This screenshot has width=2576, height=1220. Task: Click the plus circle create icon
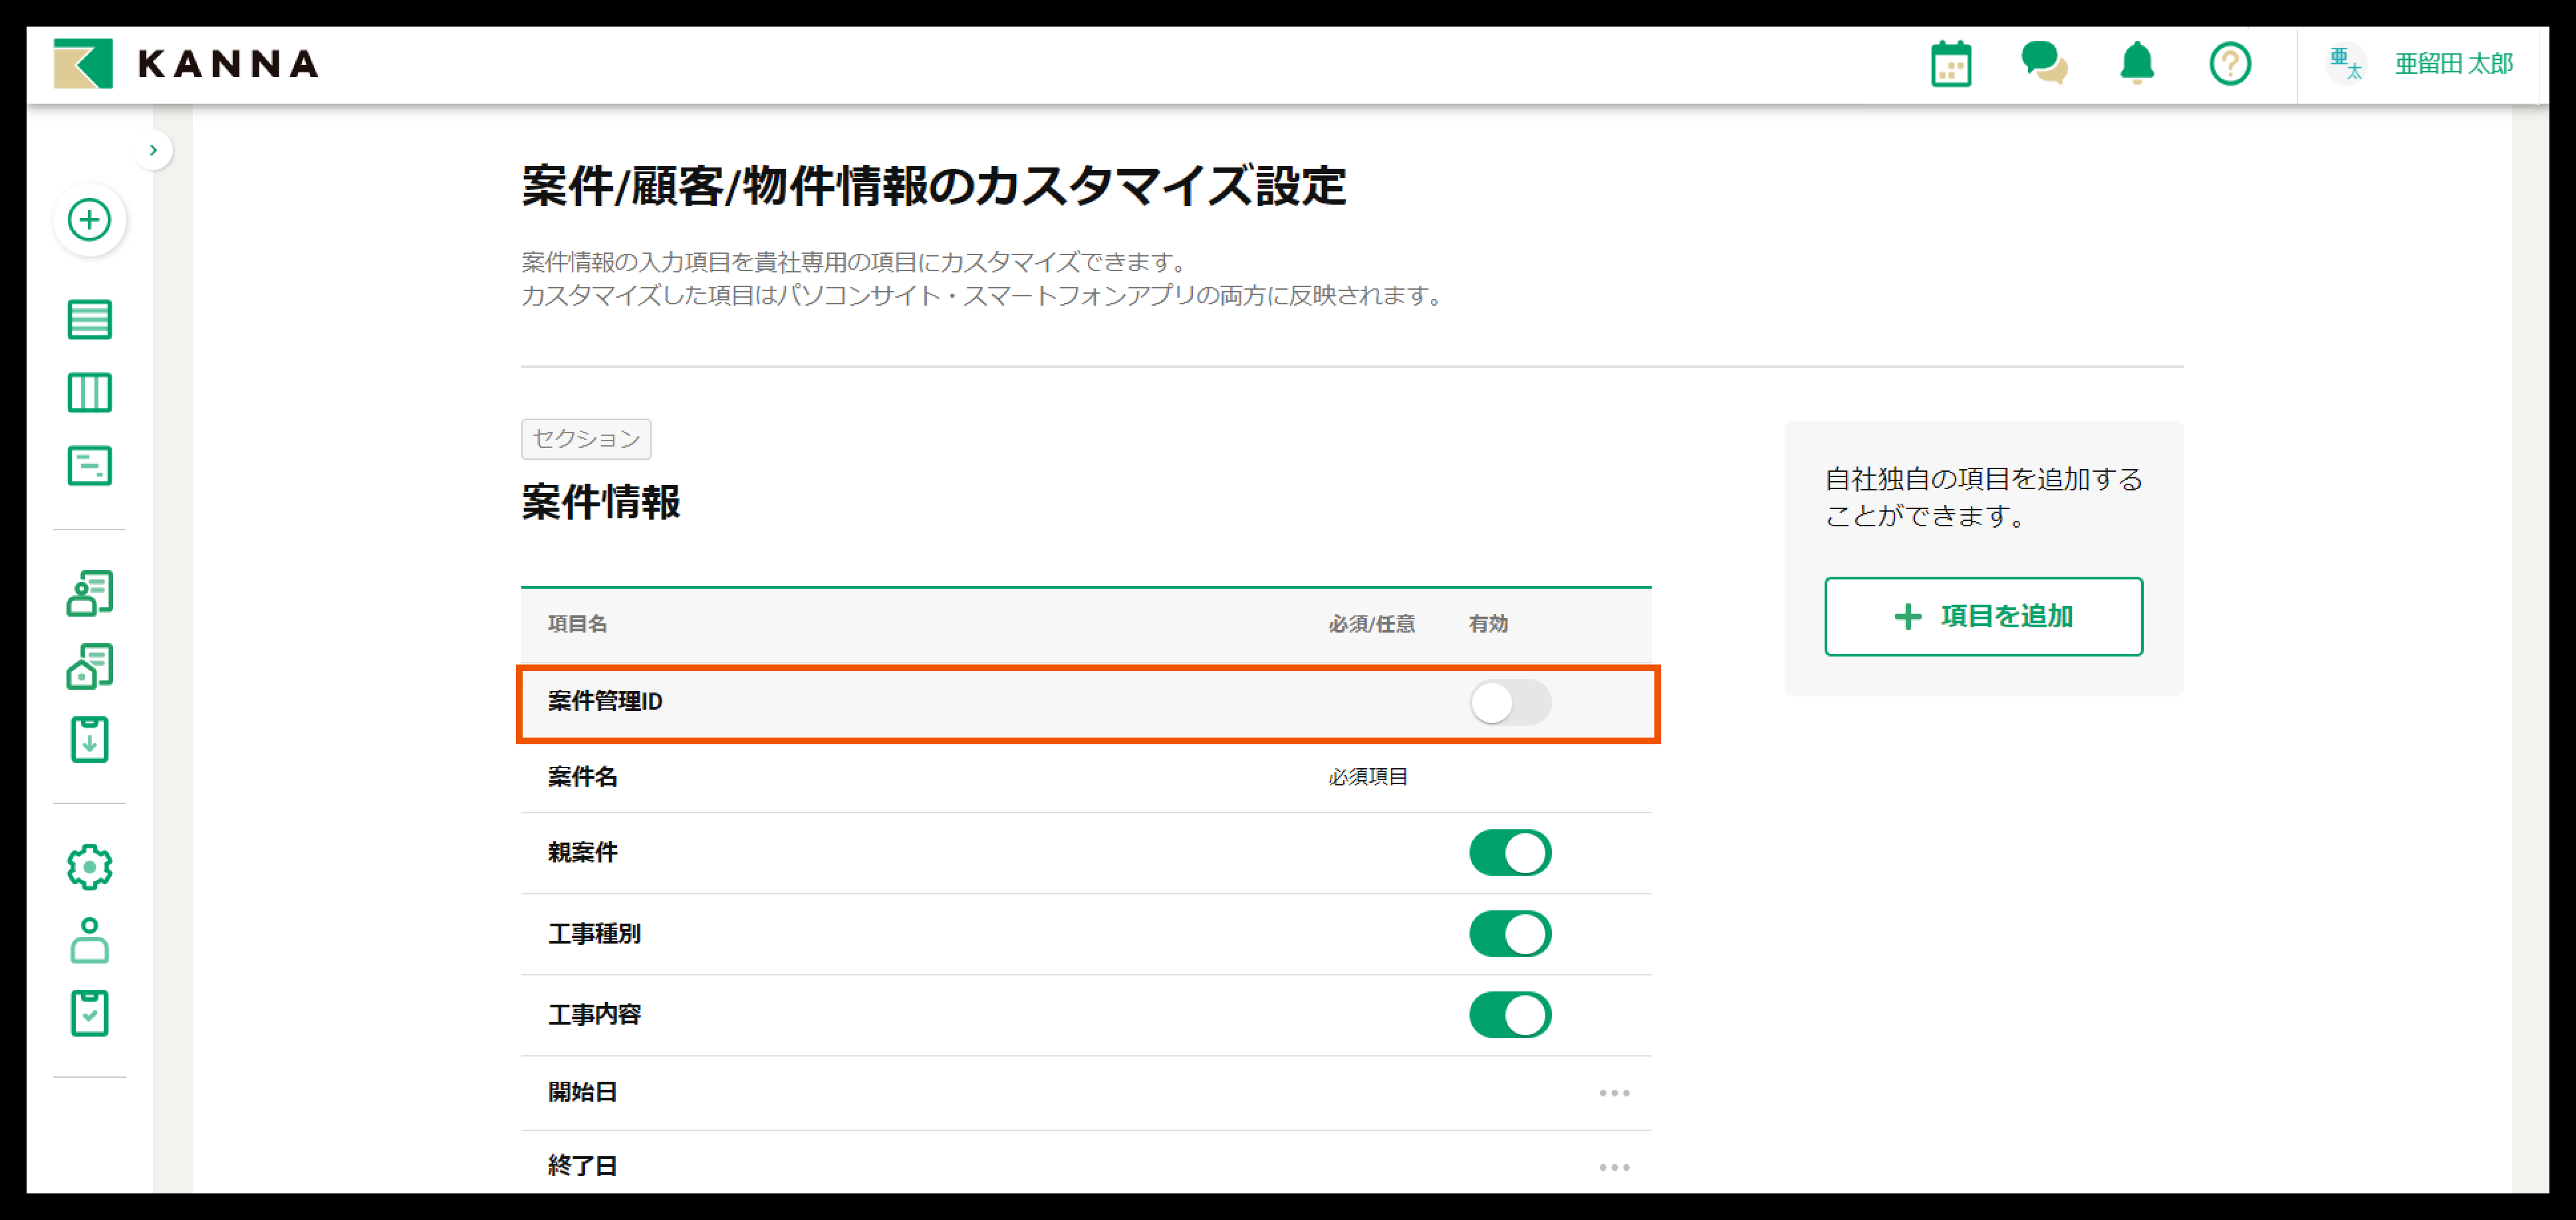tap(89, 220)
